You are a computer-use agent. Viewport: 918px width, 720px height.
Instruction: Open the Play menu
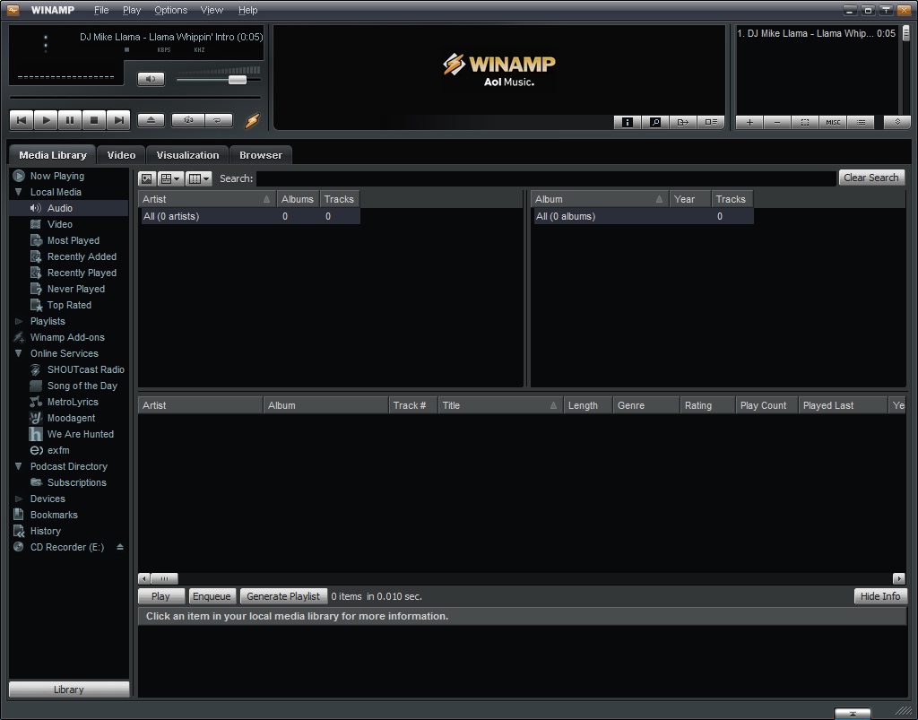tap(132, 10)
